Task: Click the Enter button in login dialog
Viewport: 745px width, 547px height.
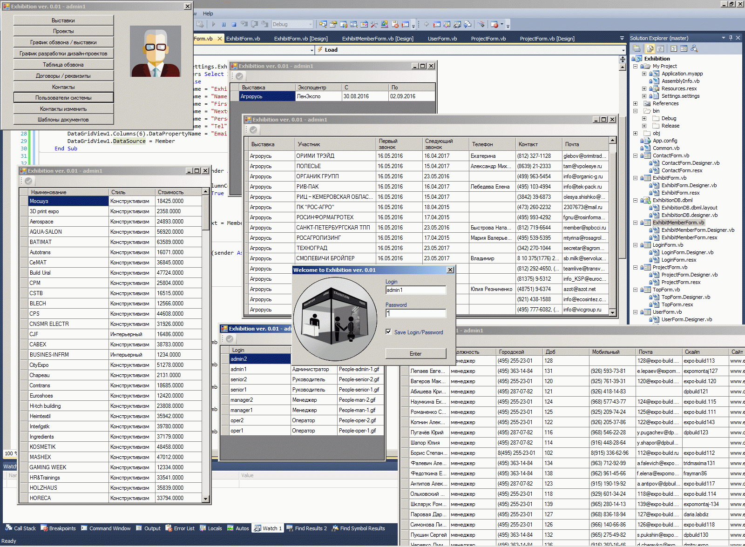Action: pyautogui.click(x=416, y=354)
